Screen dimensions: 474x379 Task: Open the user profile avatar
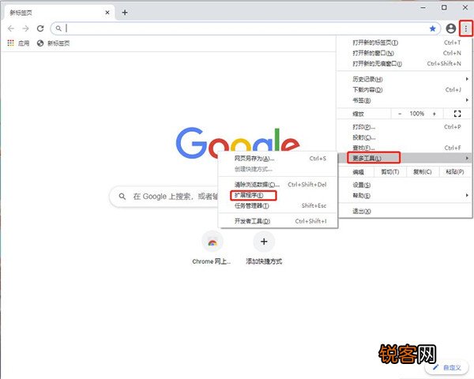pyautogui.click(x=451, y=28)
